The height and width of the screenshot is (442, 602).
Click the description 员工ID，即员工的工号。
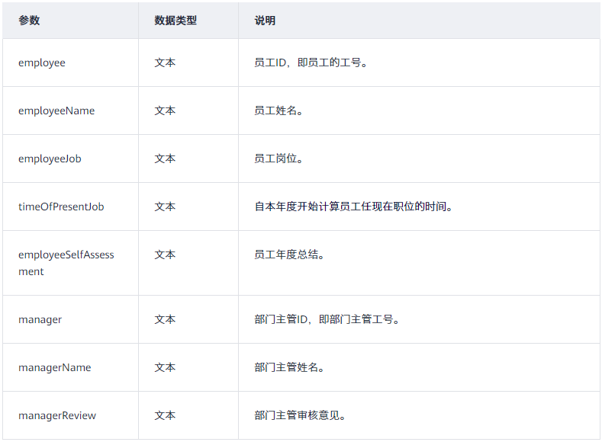[311, 62]
